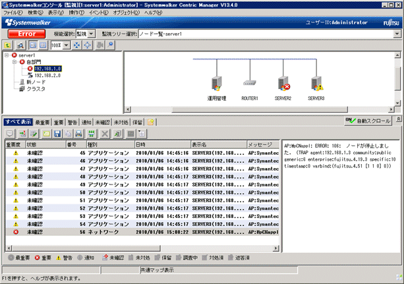The height and width of the screenshot is (284, 404).
Task: Toggle the 自動スクロール ON button
Action: click(x=368, y=121)
